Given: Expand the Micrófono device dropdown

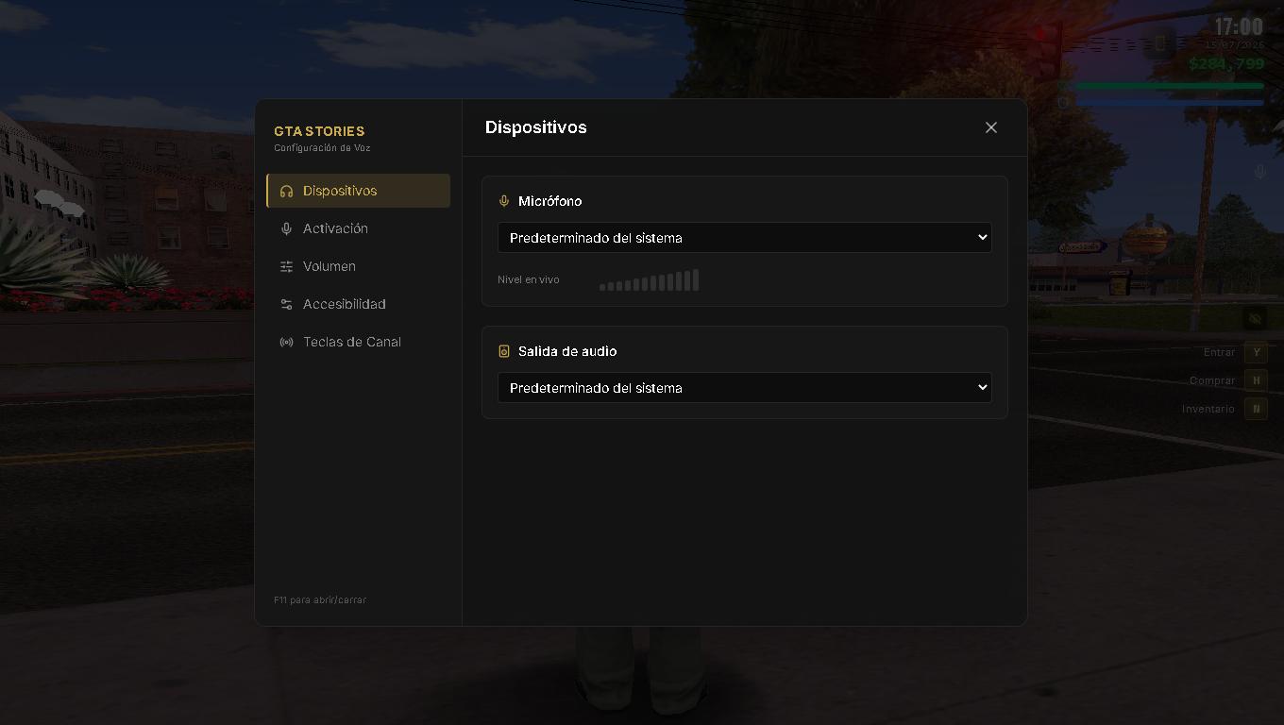Looking at the screenshot, I should point(745,238).
